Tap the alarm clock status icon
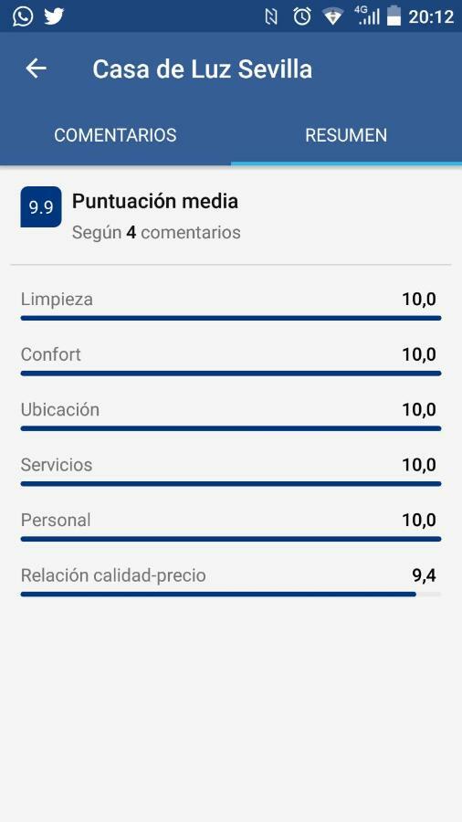This screenshot has width=462, height=822. point(302,16)
